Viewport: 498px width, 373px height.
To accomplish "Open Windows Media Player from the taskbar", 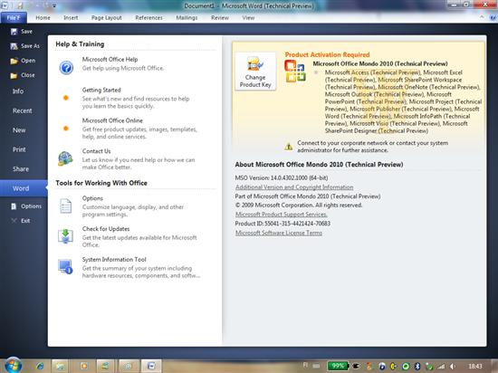I will (x=84, y=366).
